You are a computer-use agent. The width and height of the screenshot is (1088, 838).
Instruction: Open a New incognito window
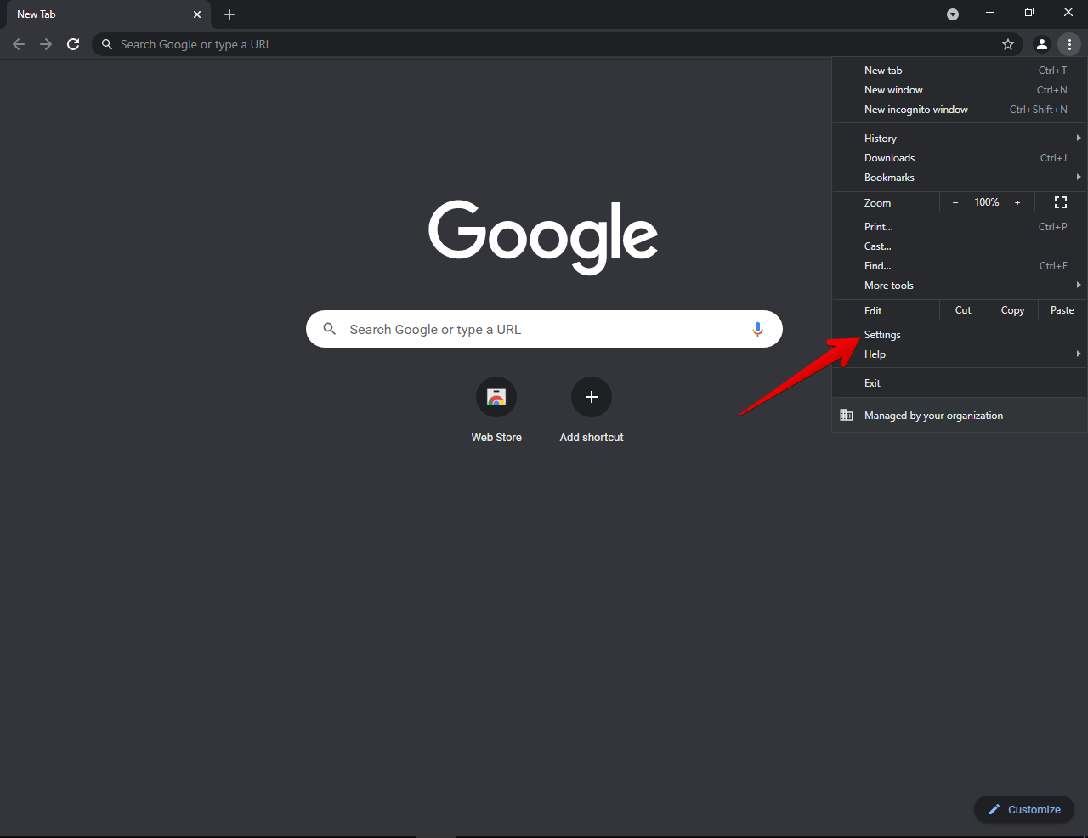pyautogui.click(x=959, y=110)
